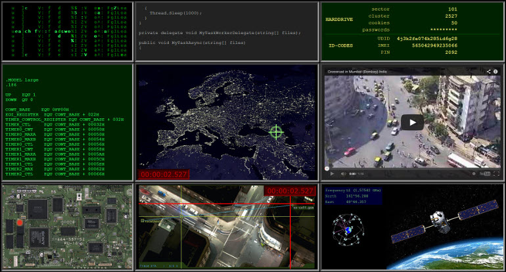Click the Thread.Sleep(1000); code line
The image size is (506, 272).
point(175,13)
